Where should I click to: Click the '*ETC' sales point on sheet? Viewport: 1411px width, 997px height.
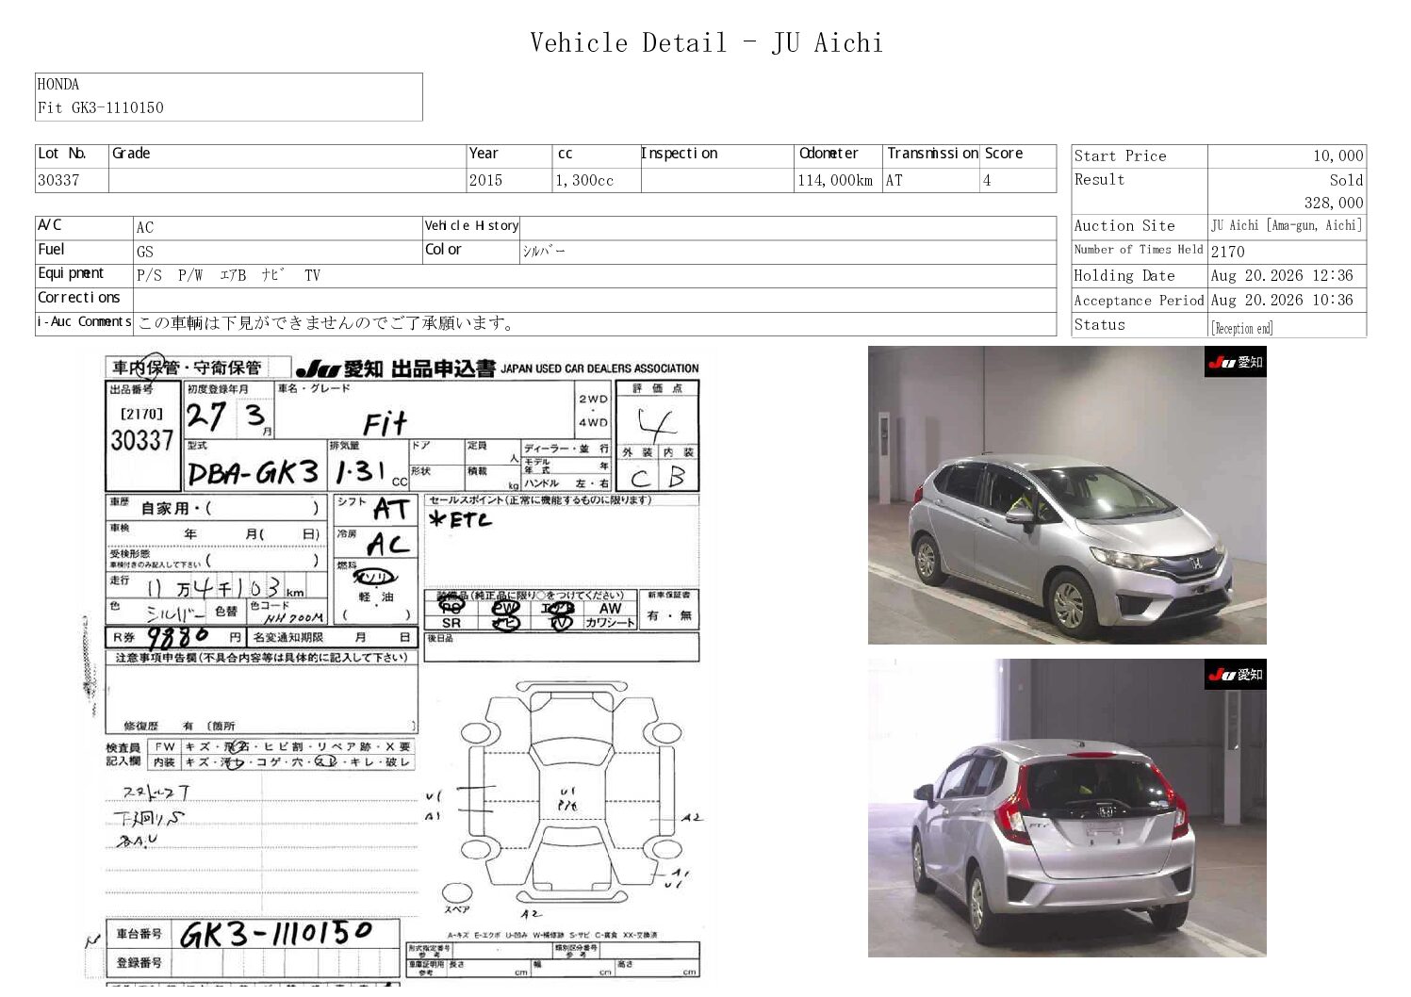tap(460, 520)
